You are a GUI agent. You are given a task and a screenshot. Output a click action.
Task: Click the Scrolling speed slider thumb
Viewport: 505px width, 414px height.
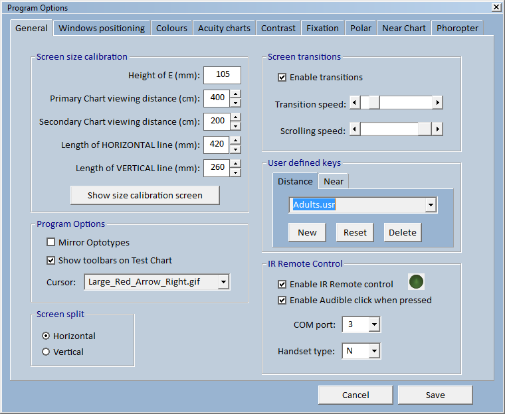click(425, 129)
